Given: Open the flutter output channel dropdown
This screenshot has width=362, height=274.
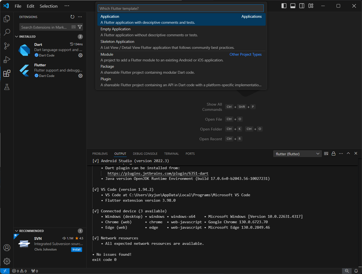Looking at the screenshot, I should tap(297, 154).
